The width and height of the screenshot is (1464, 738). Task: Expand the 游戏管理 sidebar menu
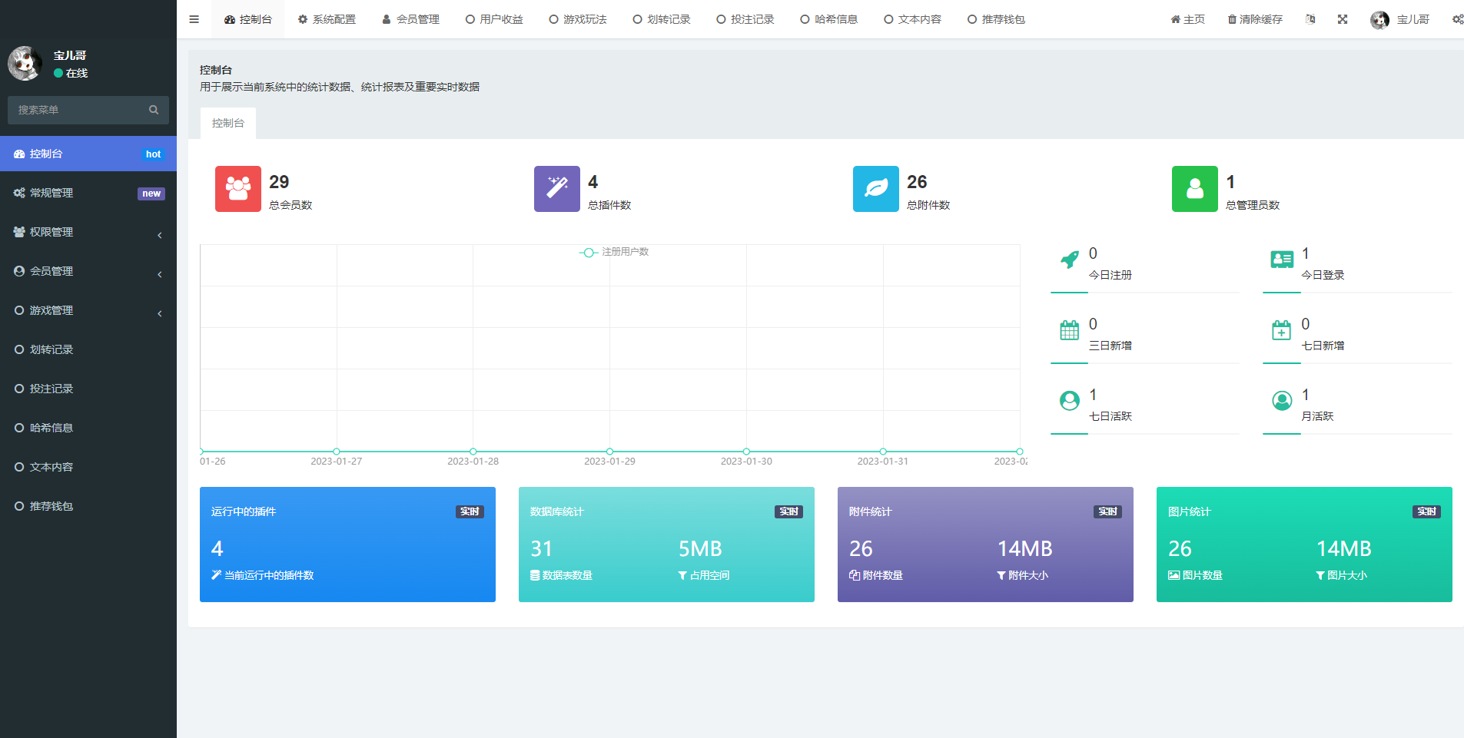pyautogui.click(x=88, y=311)
